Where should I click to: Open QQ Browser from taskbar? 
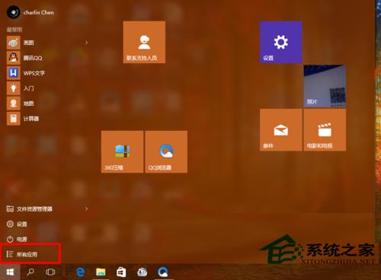(162, 272)
